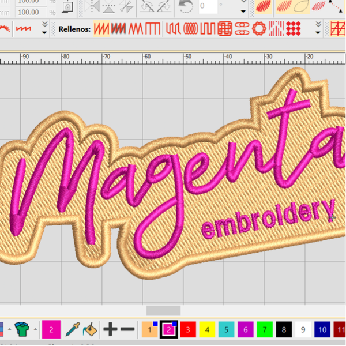Pick the maze pattern fill icon

[225, 29]
